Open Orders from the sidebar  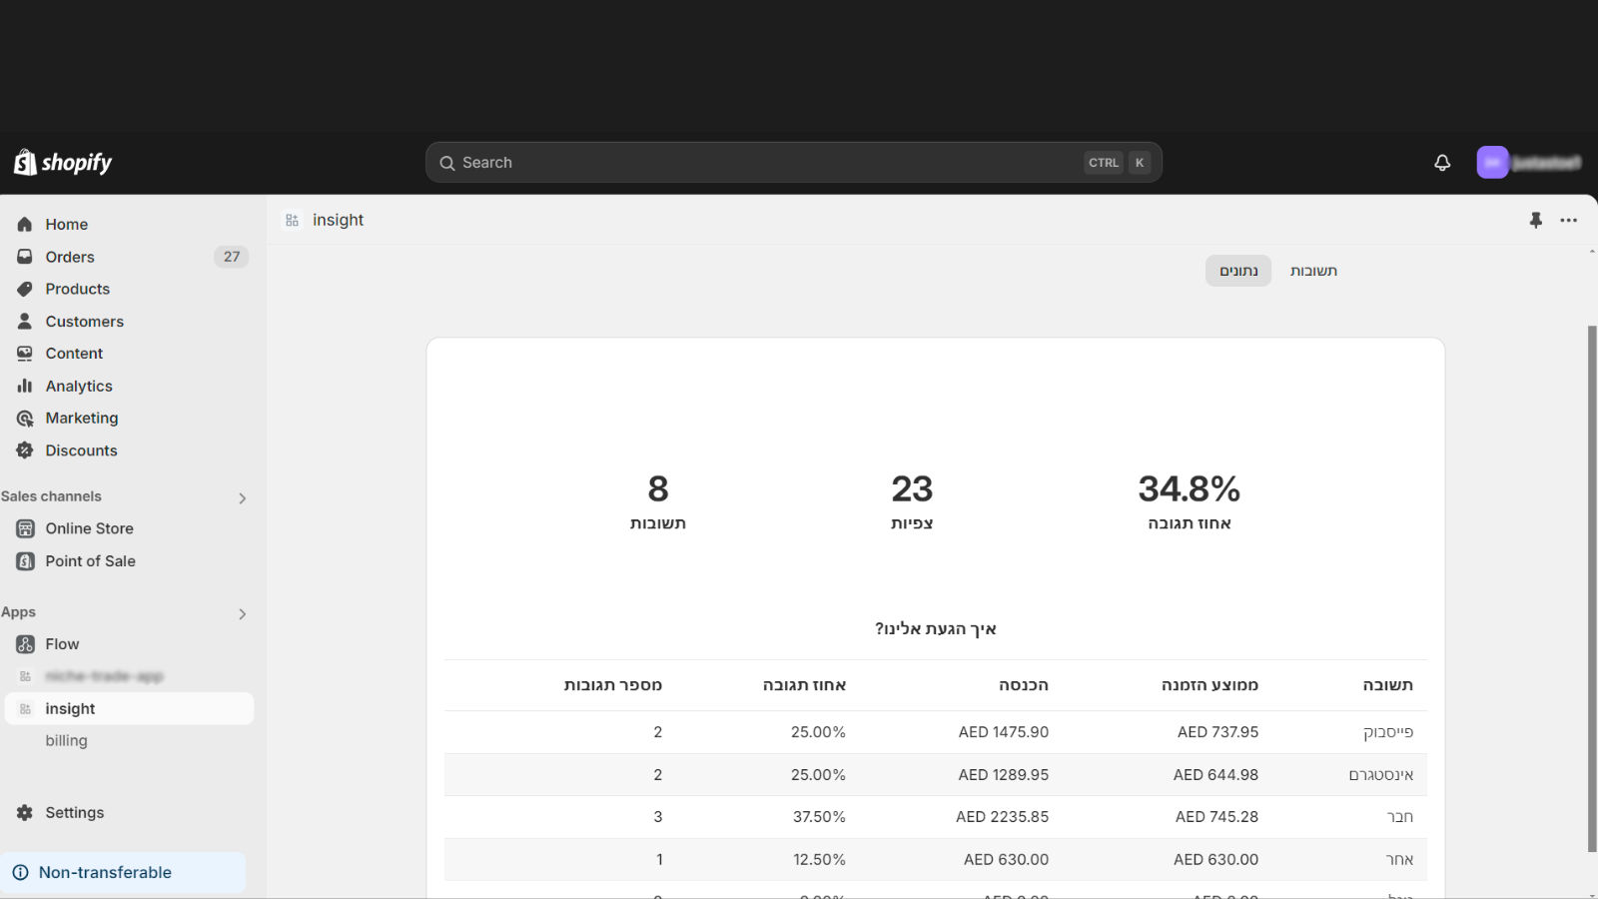point(69,257)
